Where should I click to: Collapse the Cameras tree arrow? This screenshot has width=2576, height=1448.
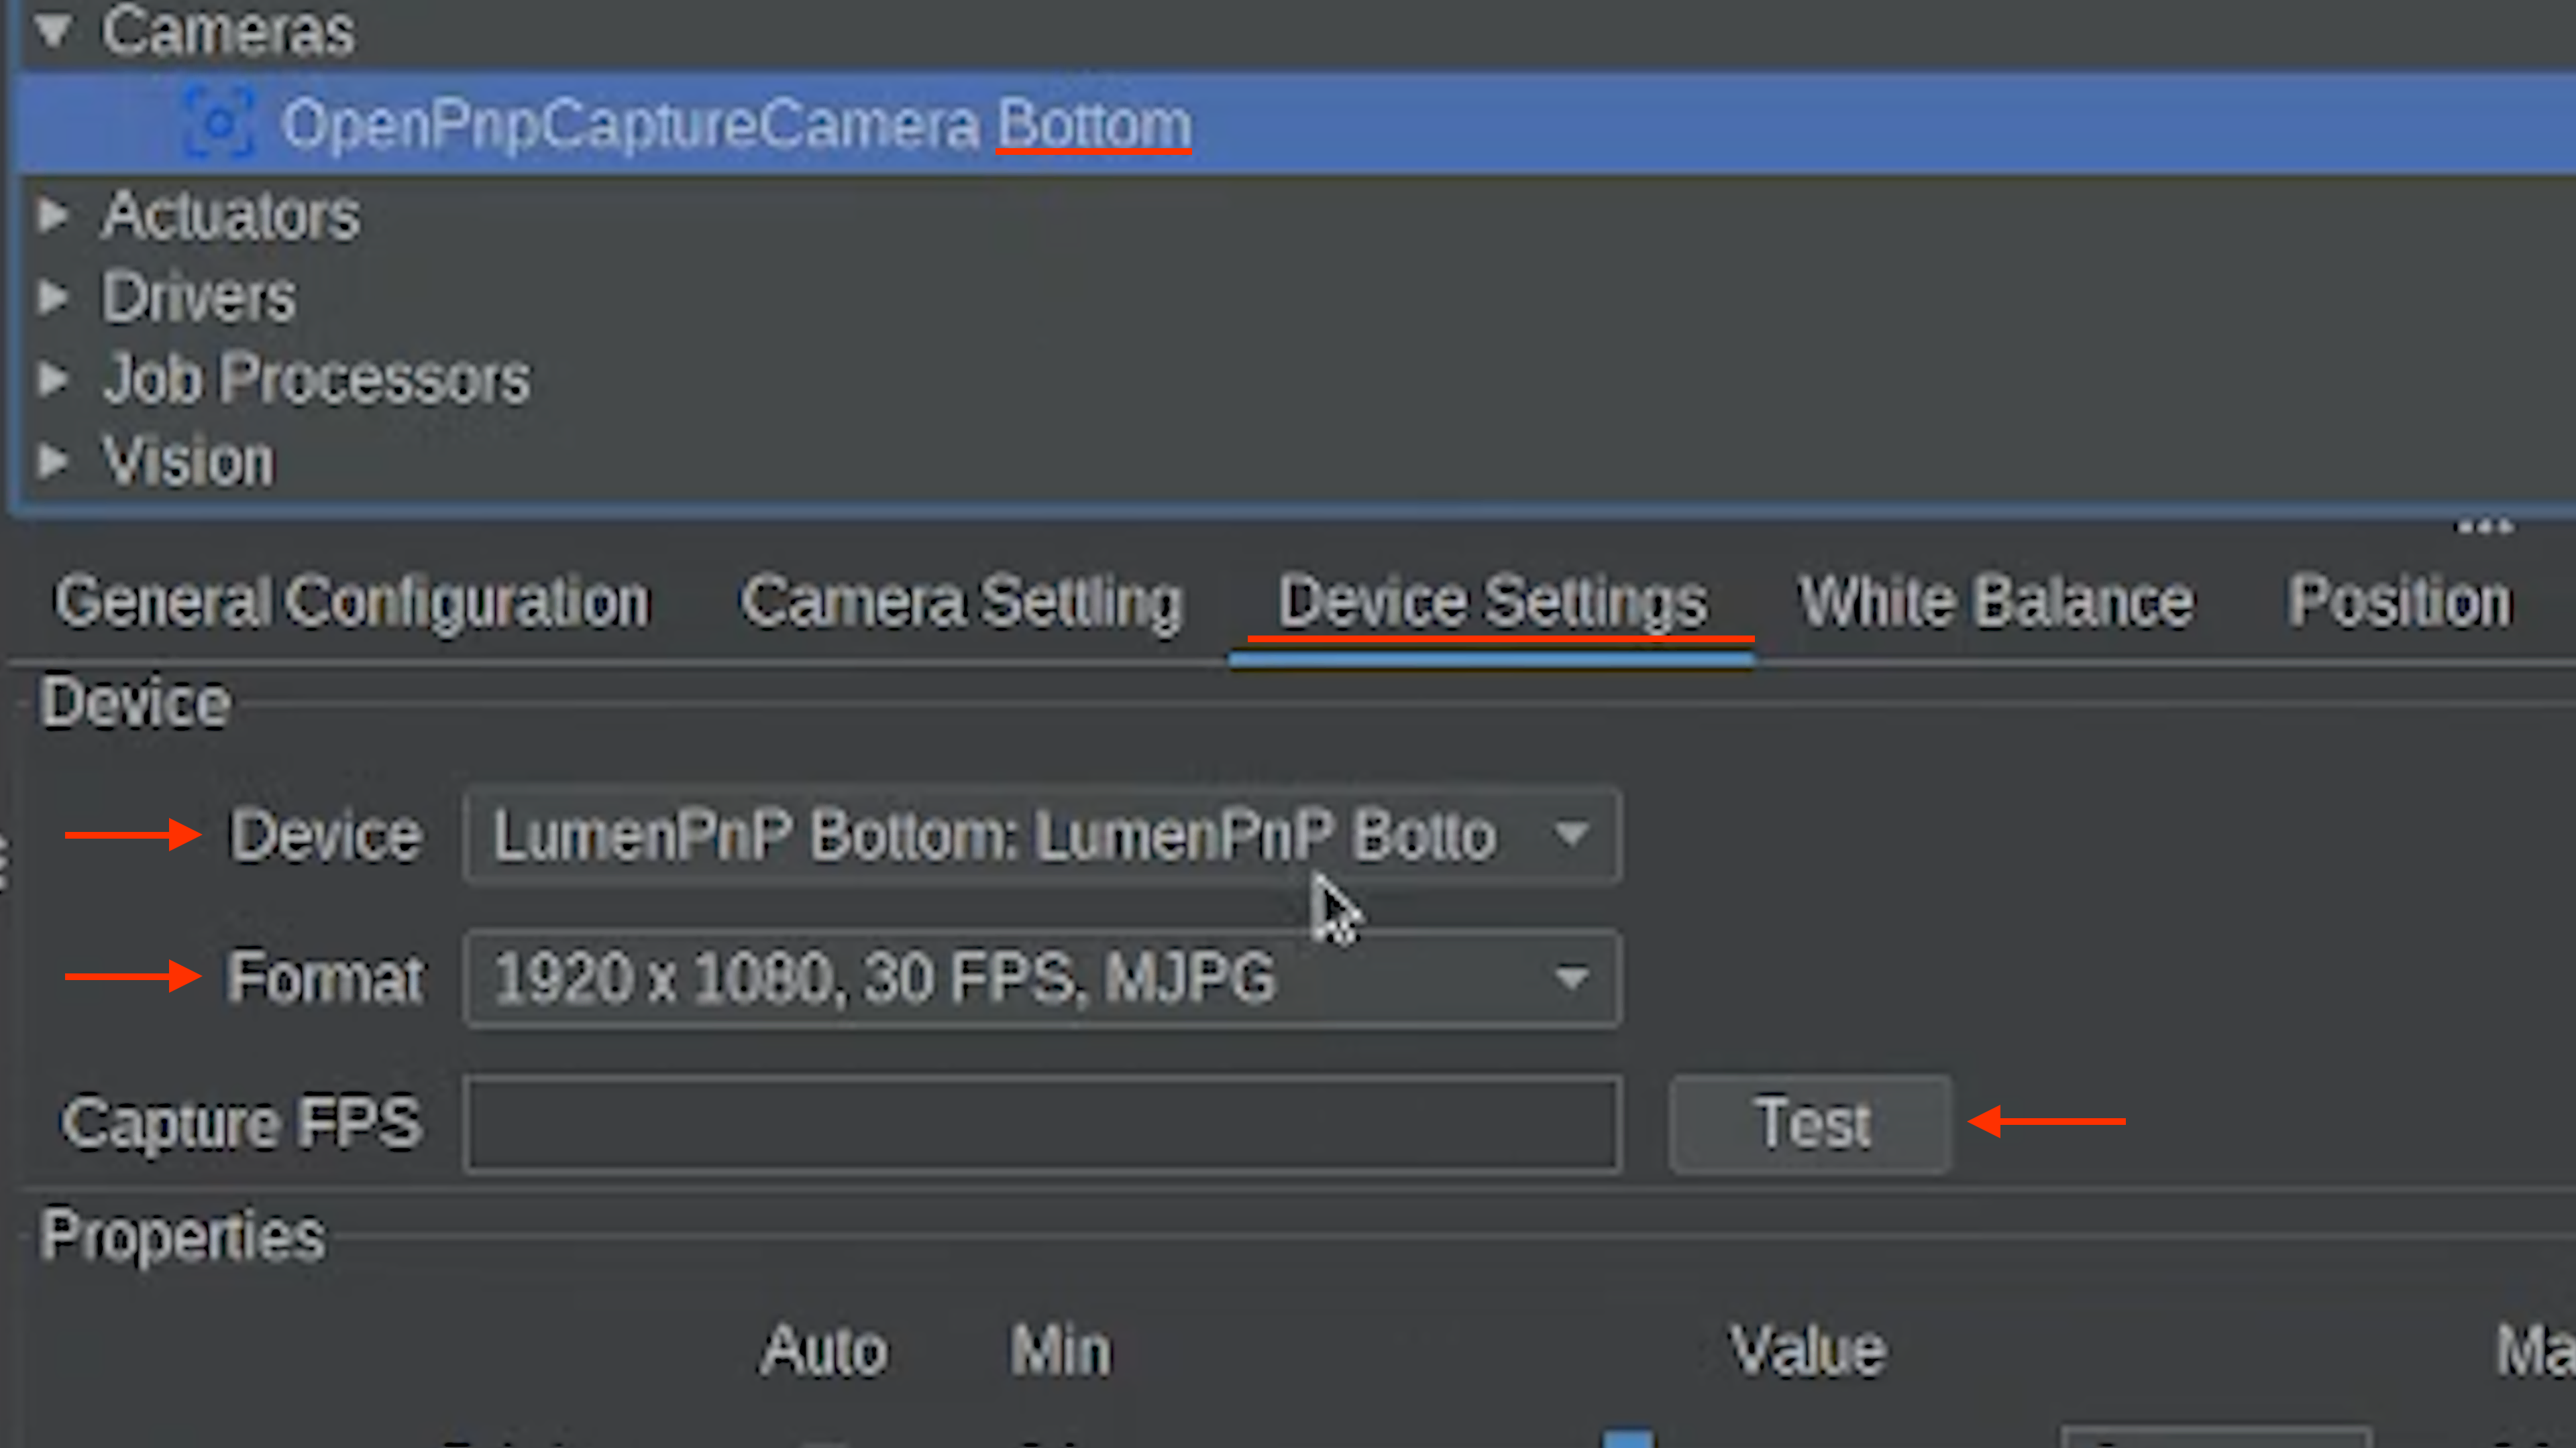click(x=53, y=31)
